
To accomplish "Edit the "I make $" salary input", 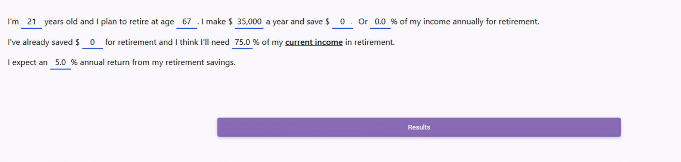I will pyautogui.click(x=249, y=22).
